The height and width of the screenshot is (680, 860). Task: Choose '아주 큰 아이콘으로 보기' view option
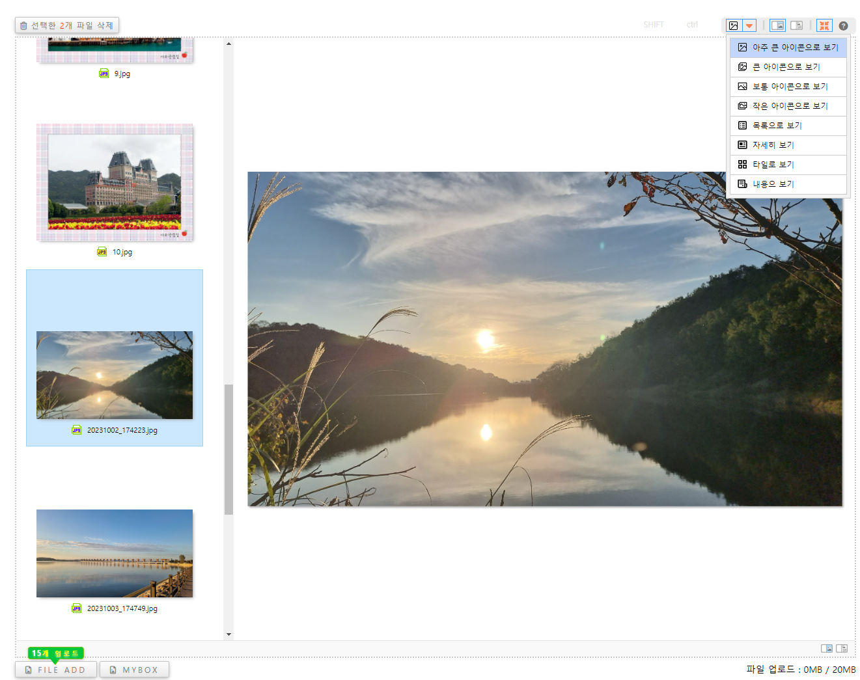tap(788, 48)
